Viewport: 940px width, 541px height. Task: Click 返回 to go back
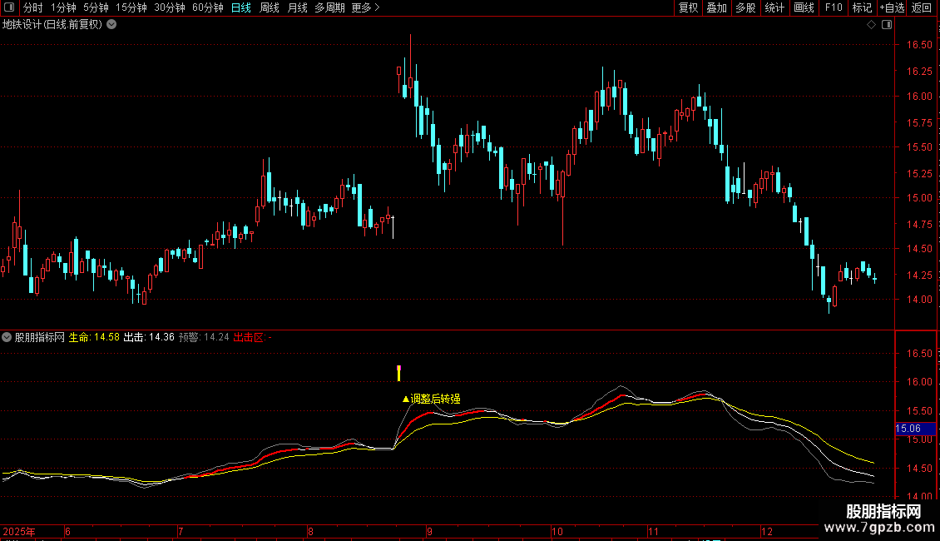pyautogui.click(x=922, y=7)
